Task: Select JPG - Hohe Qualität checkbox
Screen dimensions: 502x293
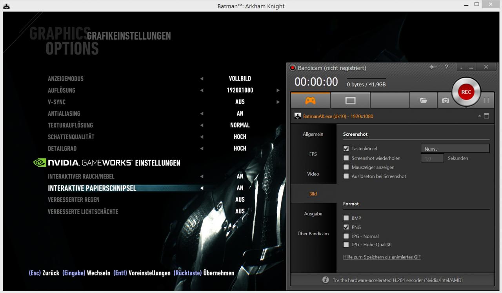Action: [346, 244]
